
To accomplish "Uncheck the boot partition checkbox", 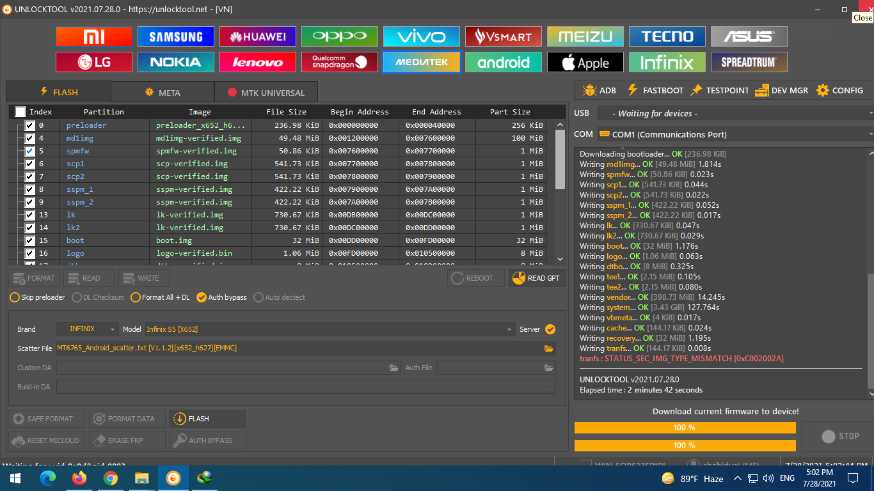I will [29, 240].
